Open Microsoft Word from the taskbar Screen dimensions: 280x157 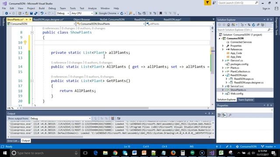134,153
